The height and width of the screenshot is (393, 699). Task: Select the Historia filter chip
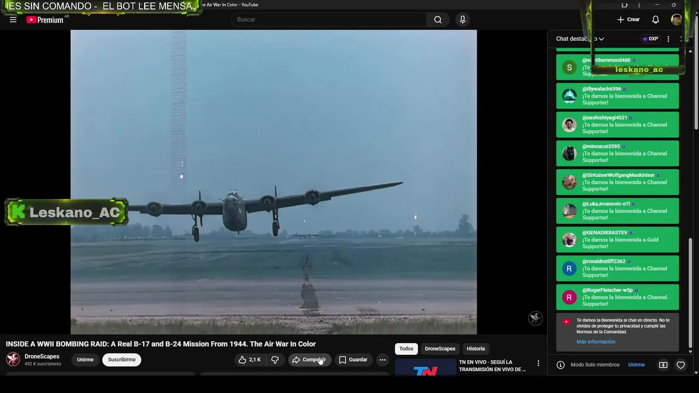(476, 349)
